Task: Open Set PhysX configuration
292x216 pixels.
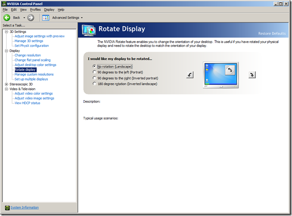Action: pyautogui.click(x=32, y=46)
